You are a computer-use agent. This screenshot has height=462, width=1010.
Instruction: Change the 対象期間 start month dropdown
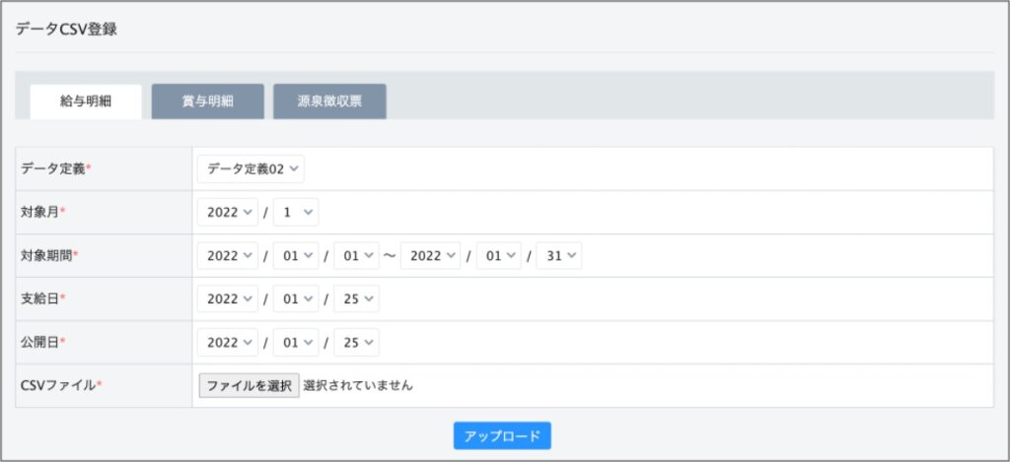point(296,255)
